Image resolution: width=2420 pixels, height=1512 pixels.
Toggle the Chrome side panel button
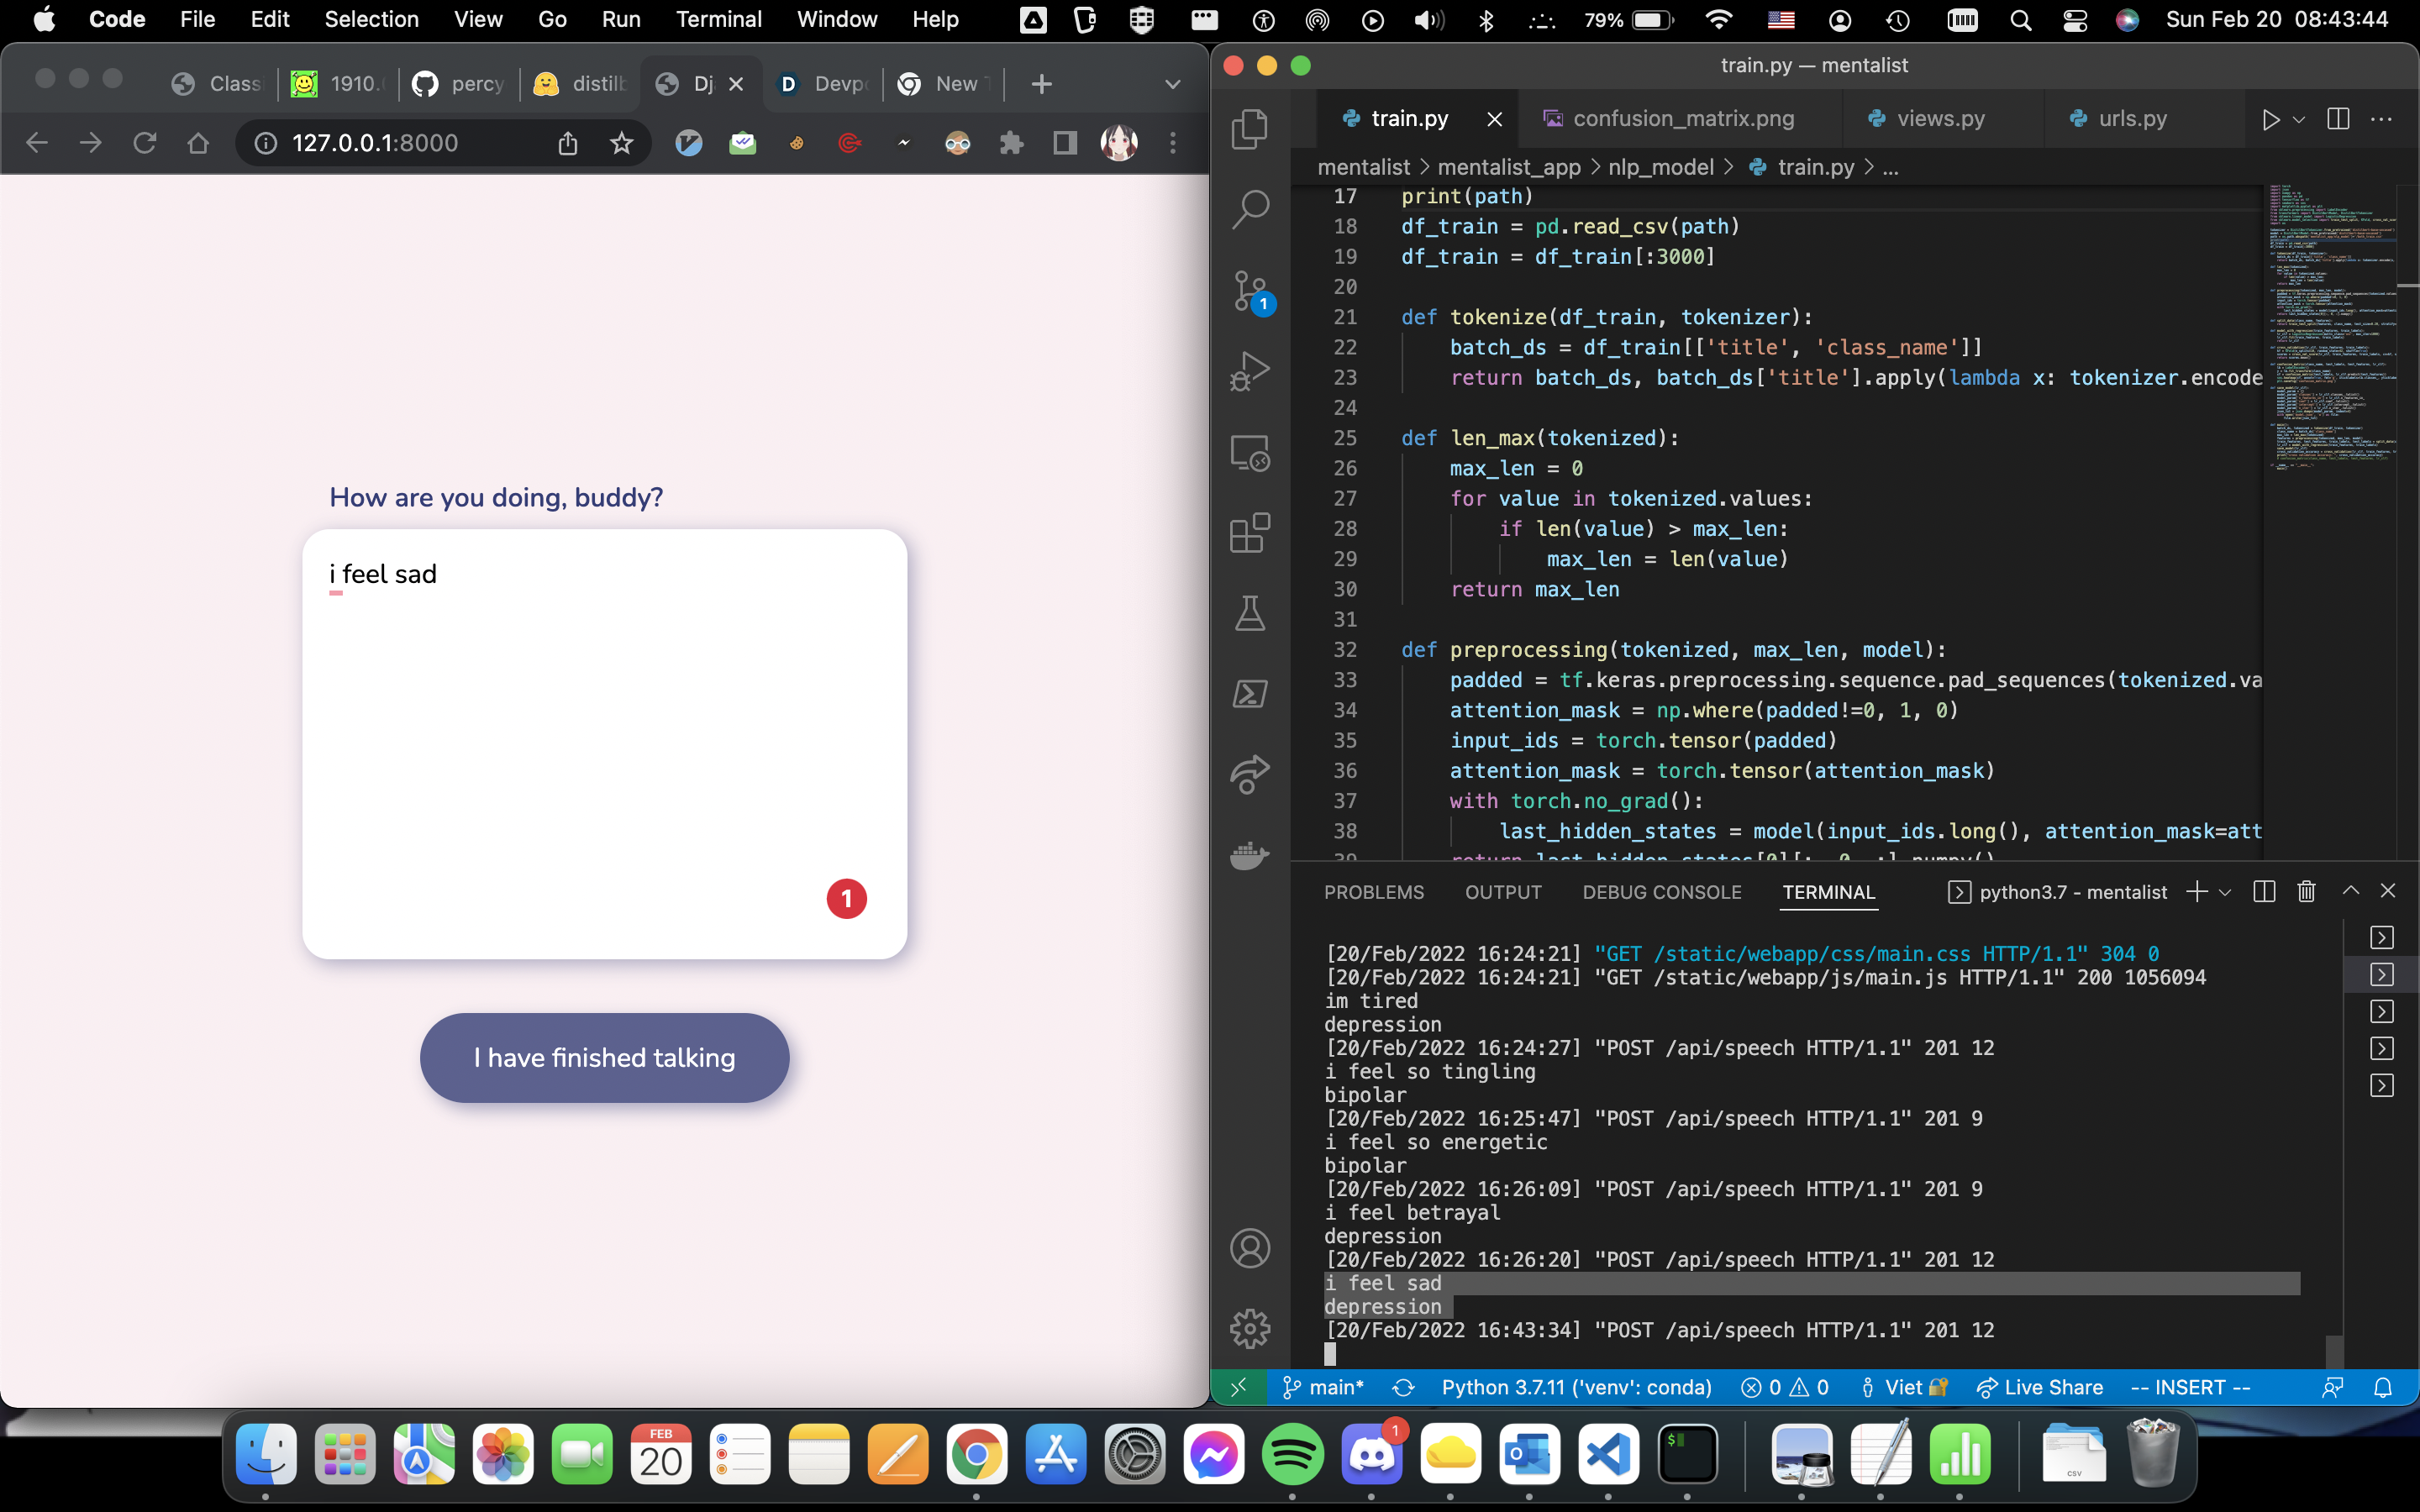(1065, 143)
